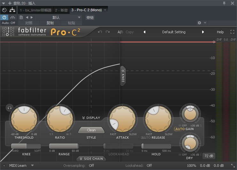Open the Default Setting preset menu
Screen dimensions: 237x170
[x=174, y=32]
